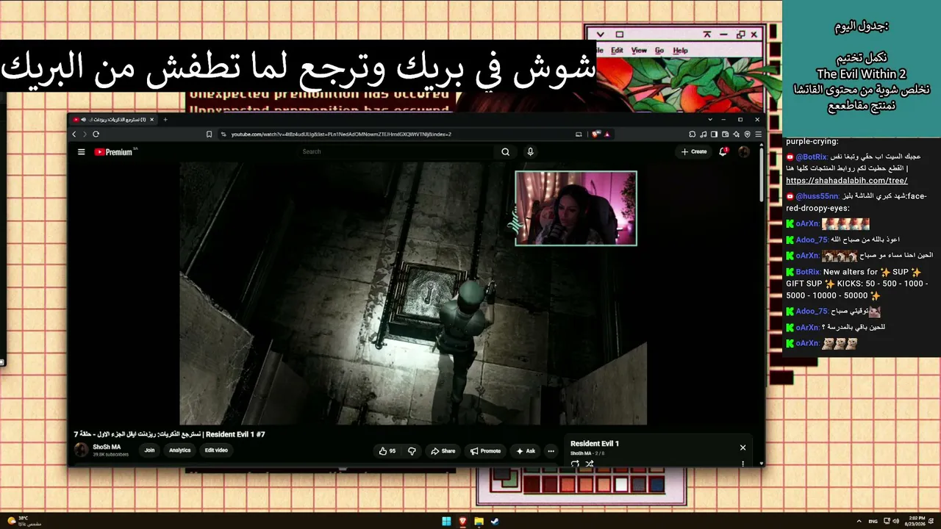Open video Analytics
Image resolution: width=941 pixels, height=529 pixels.
[180, 450]
